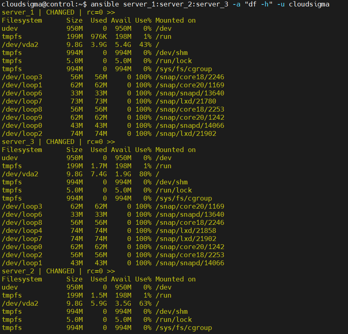Click /snap/core18/2253 in server_1 output
Image resolution: width=348 pixels, height=334 pixels.
(x=190, y=109)
